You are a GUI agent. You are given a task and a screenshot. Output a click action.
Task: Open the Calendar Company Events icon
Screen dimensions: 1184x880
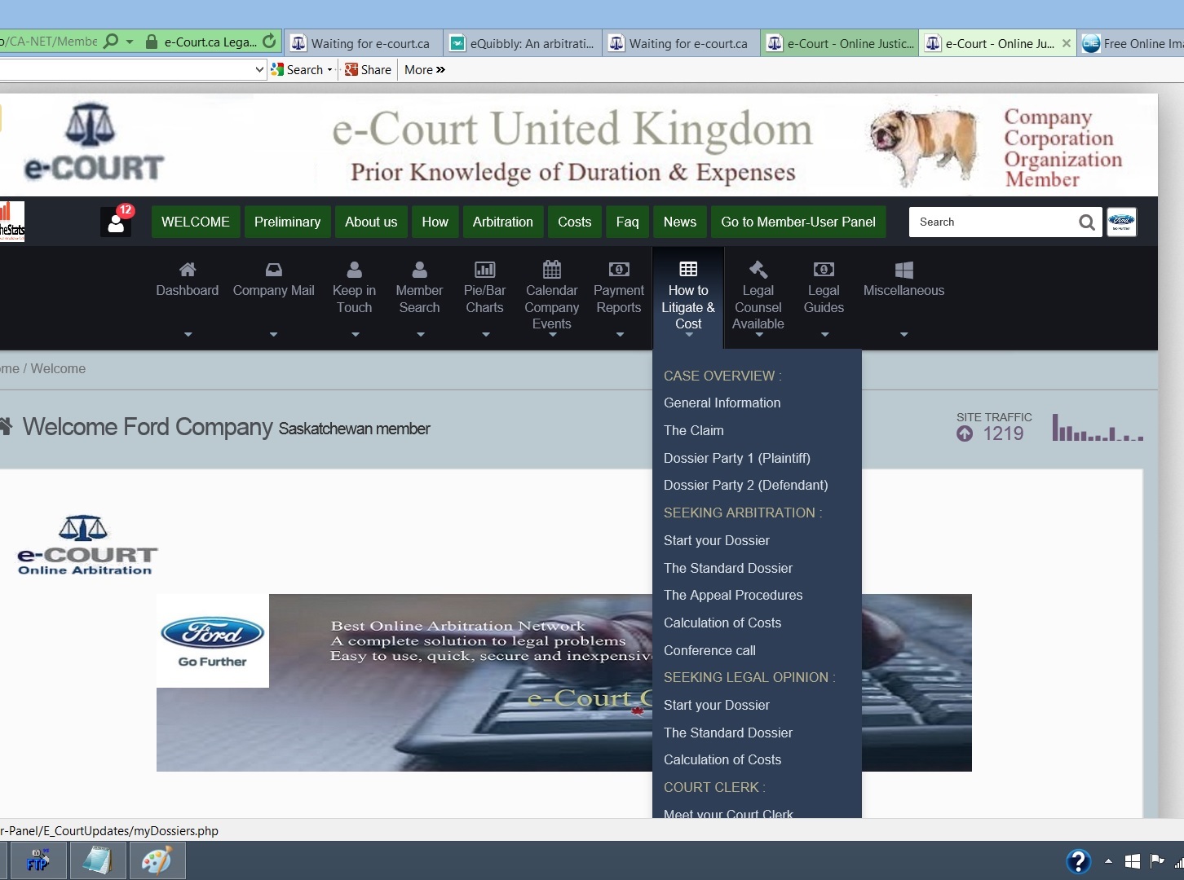pyautogui.click(x=552, y=270)
